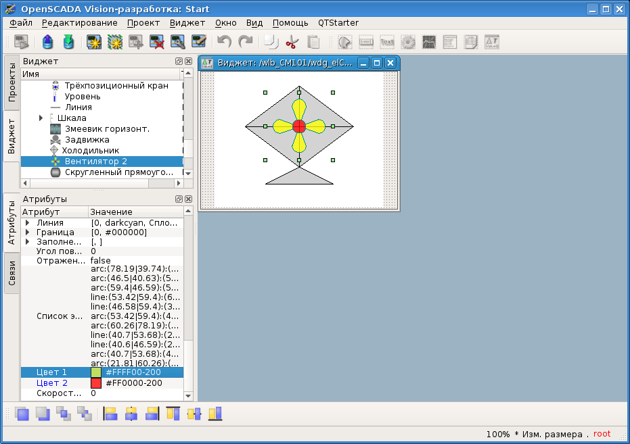Click the align bottom icon in bottom toolbar
This screenshot has height=444, width=630.
click(x=215, y=413)
